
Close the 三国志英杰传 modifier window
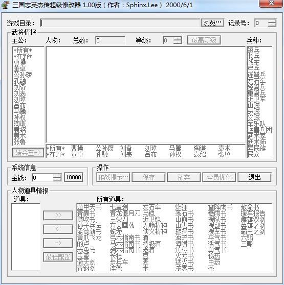(x=271, y=3)
